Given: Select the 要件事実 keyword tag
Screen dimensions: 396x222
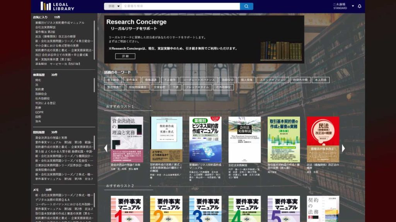Looking at the screenshot, I should pyautogui.click(x=132, y=80).
